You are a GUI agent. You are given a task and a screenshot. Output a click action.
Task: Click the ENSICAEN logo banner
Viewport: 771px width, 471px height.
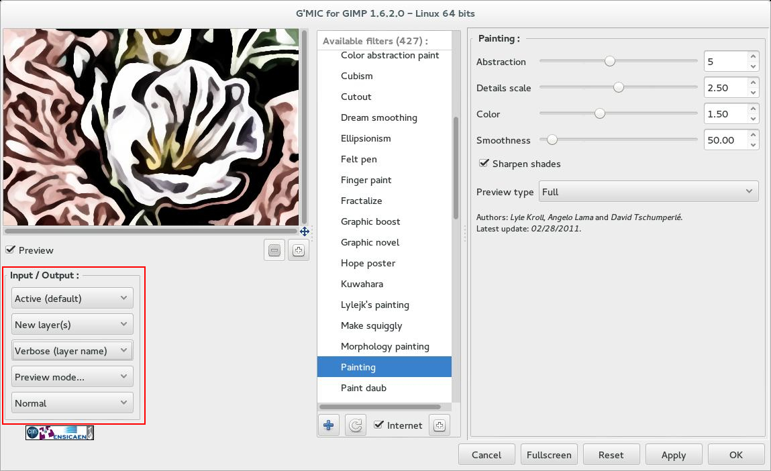60,433
